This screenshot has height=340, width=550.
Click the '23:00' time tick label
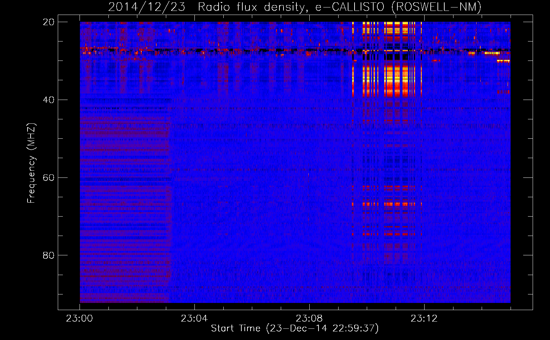80,319
